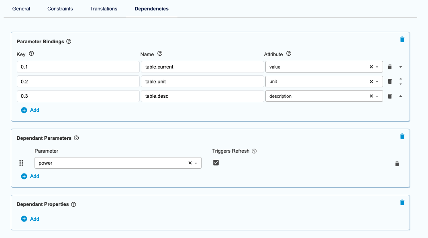Expand the Parameter dropdown showing power

pyautogui.click(x=196, y=163)
